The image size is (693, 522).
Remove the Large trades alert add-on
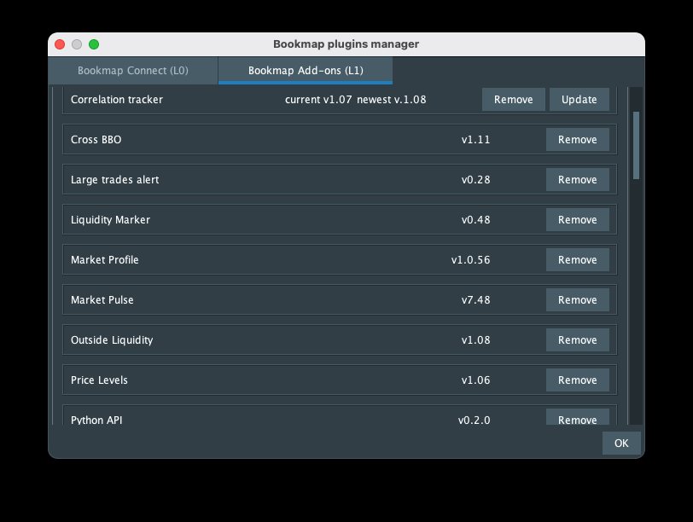tap(577, 180)
